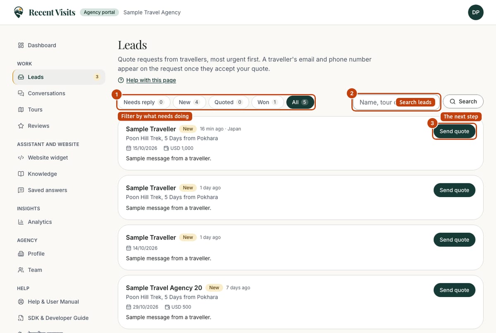
Task: Click the Reviews star icon
Action: tap(21, 126)
